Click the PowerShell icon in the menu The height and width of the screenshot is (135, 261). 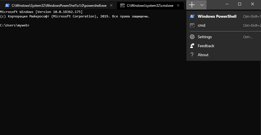click(192, 16)
